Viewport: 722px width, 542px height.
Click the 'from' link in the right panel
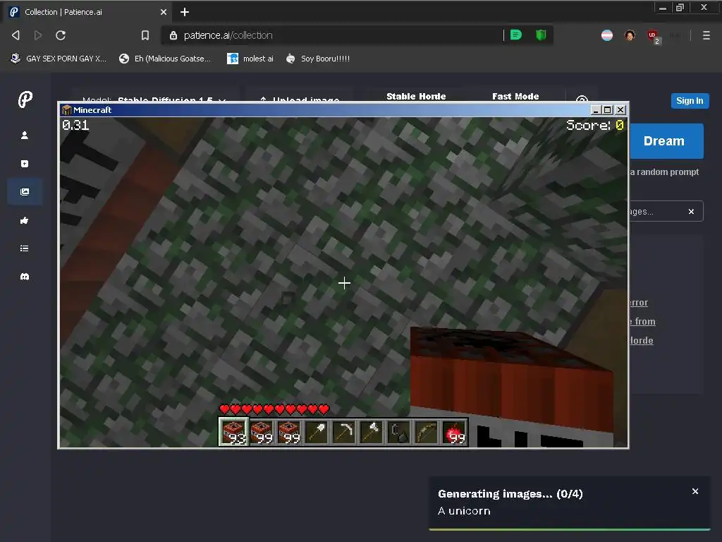[x=644, y=322]
